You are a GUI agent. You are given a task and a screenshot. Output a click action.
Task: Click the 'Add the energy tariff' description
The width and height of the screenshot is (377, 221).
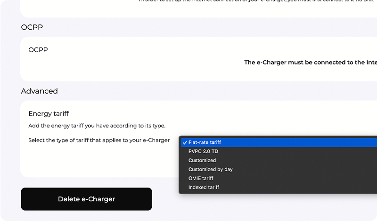tap(97, 126)
